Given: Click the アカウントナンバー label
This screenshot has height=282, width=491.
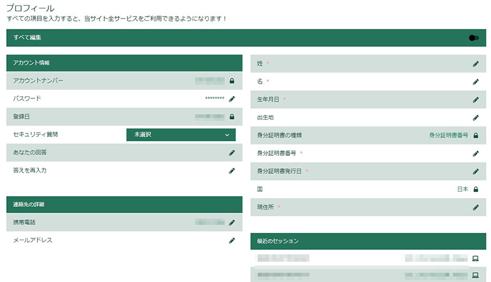Looking at the screenshot, I should pos(38,81).
